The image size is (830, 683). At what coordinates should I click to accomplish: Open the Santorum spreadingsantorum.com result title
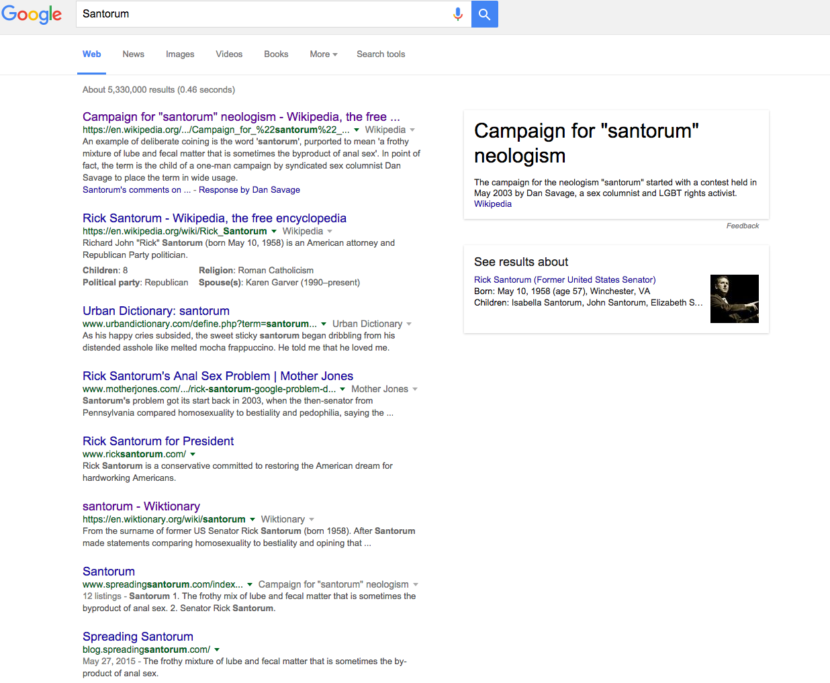tap(109, 572)
